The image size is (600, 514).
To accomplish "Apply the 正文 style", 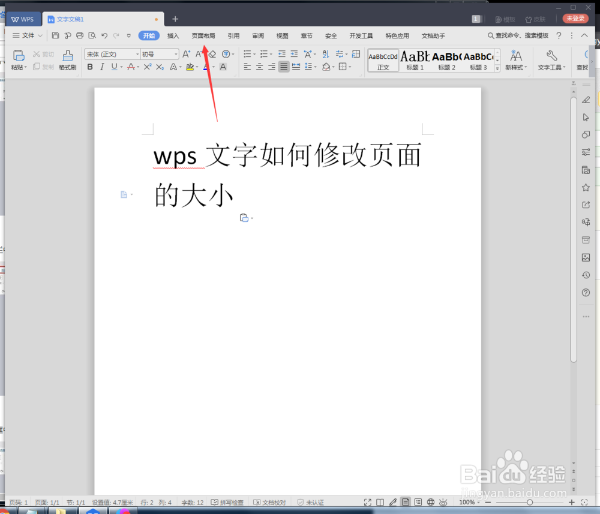I will 383,61.
